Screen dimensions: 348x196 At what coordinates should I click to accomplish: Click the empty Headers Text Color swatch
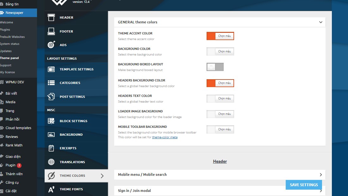[x=211, y=98]
